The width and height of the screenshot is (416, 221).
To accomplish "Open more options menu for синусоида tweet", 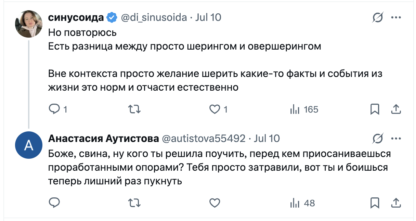I will 396,17.
